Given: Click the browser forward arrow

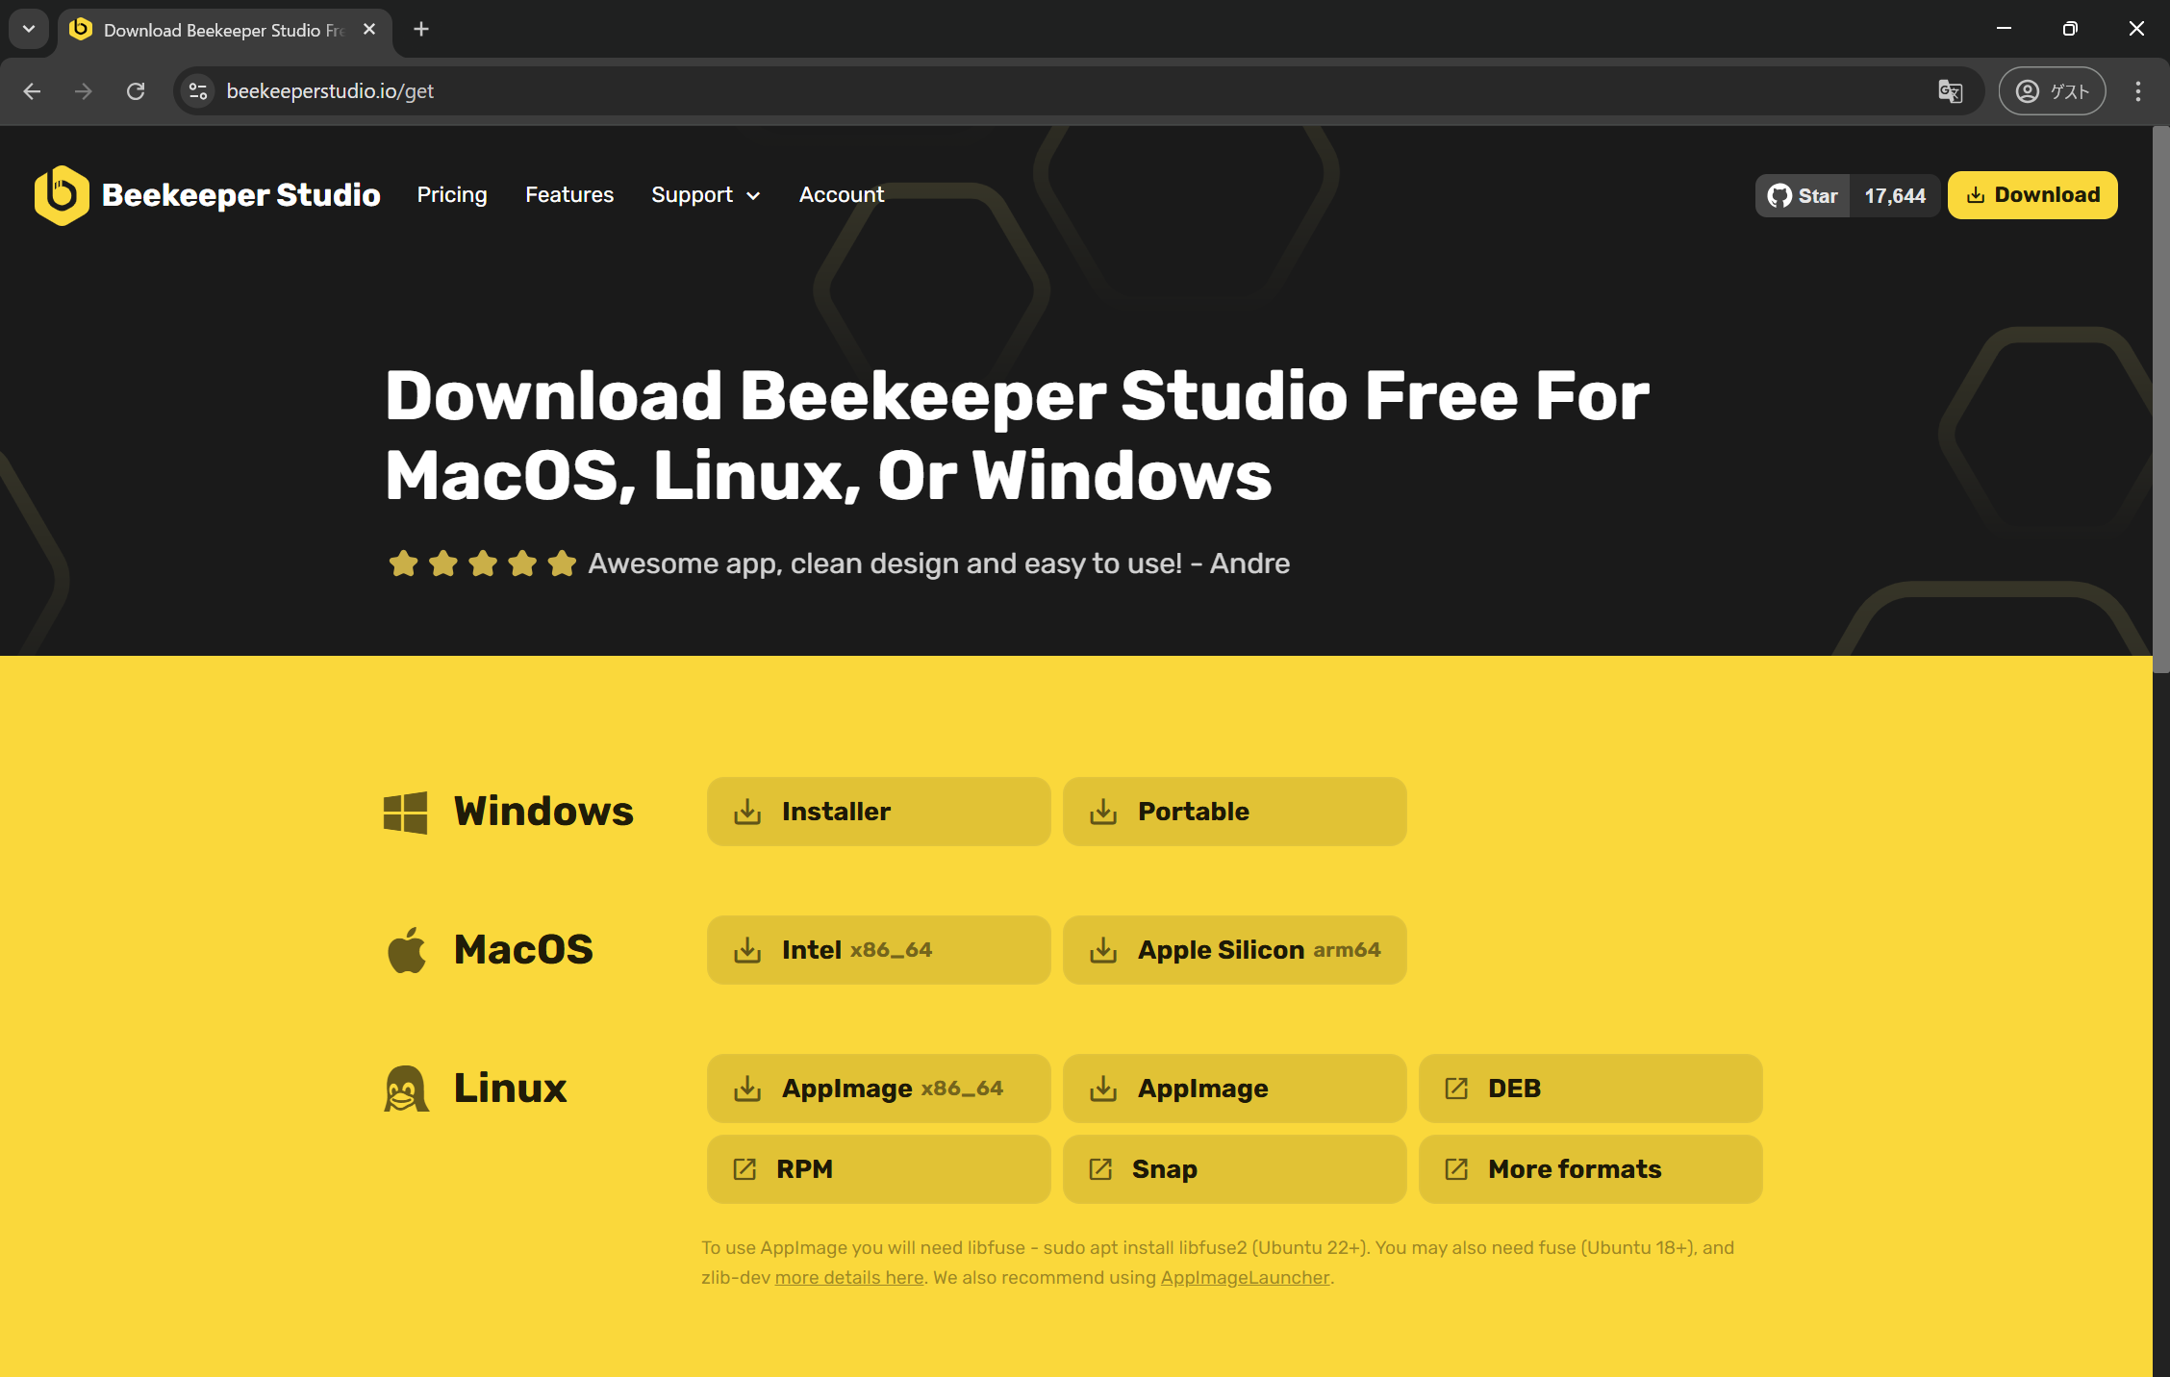Looking at the screenshot, I should click(84, 91).
